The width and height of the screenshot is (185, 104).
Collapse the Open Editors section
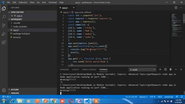32,12
